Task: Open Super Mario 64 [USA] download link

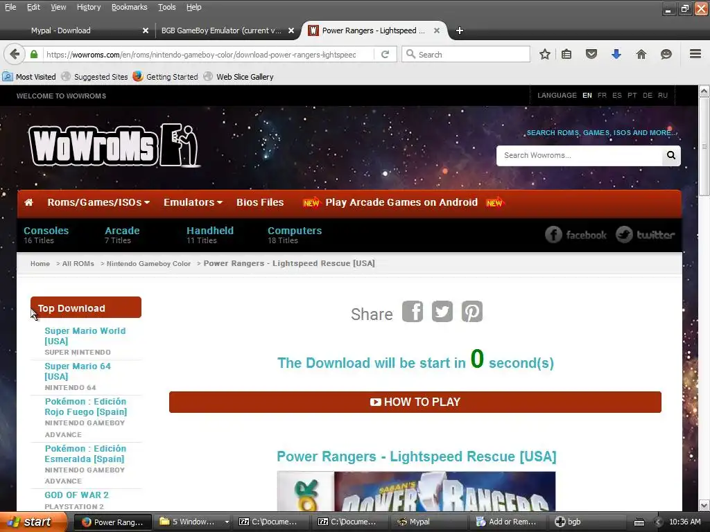Action: click(x=78, y=371)
